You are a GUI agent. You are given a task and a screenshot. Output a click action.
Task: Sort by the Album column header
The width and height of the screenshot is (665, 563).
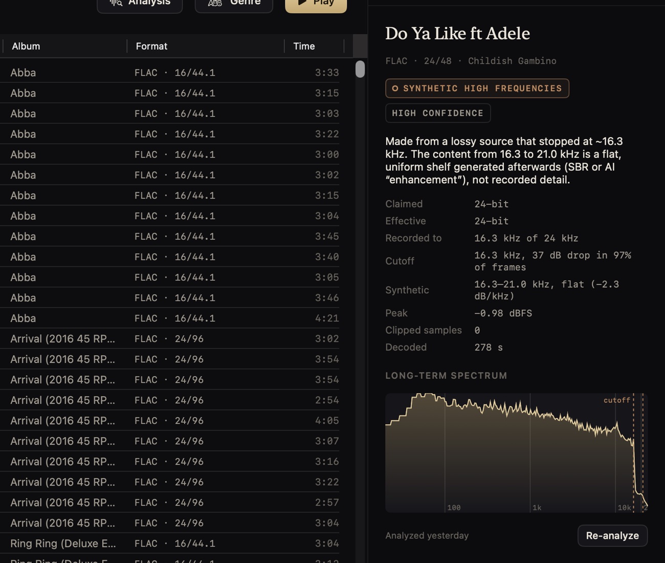[x=64, y=46]
